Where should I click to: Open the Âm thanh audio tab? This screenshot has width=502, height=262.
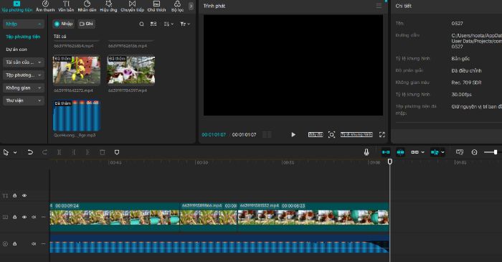click(45, 6)
